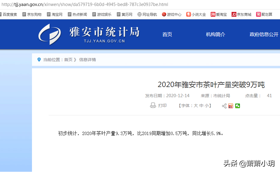This screenshot has height=172, width=280.
Task: Open the 游戏娱乐 bookmark
Action: click(x=102, y=14)
